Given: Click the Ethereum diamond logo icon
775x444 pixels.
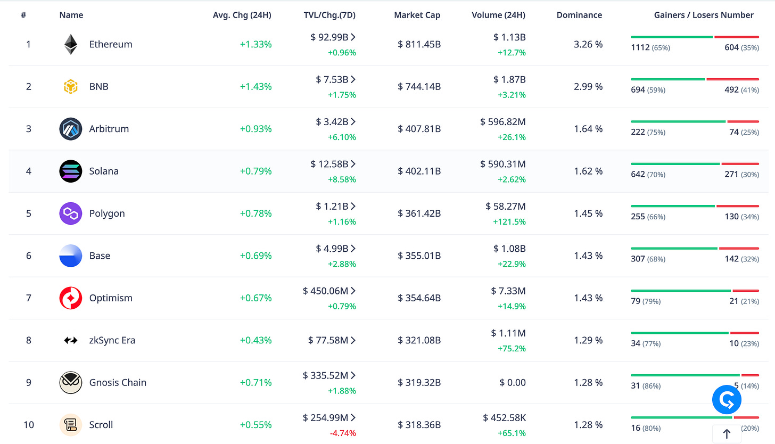Looking at the screenshot, I should tap(70, 44).
